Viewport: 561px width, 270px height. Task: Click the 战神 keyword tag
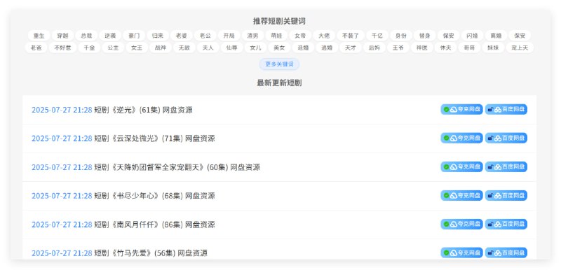pyautogui.click(x=161, y=48)
